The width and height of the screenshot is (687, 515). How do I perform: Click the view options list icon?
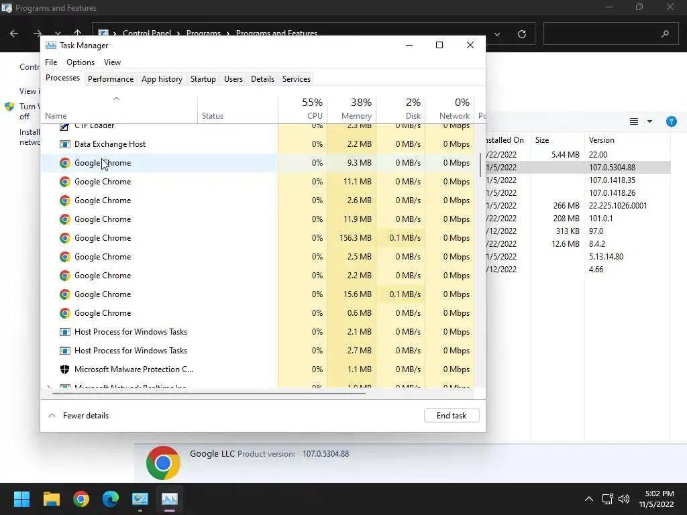(634, 121)
